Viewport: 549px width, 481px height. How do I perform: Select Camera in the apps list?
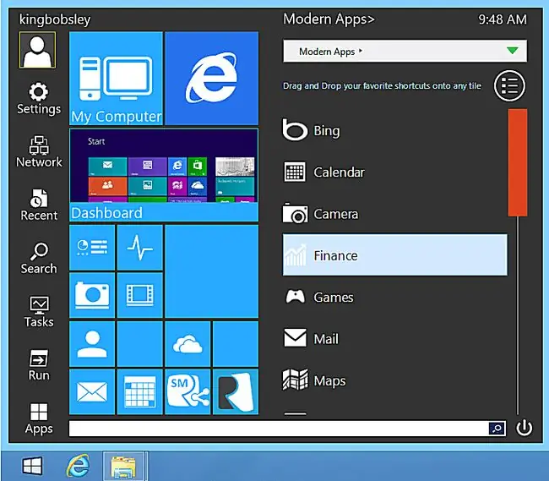tap(394, 214)
